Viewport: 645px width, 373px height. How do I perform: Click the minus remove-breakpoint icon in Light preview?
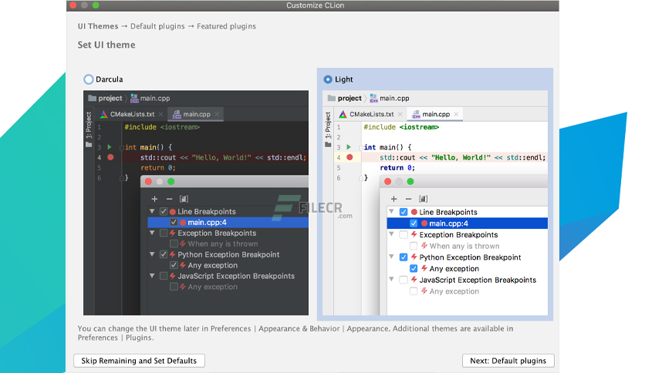[x=408, y=199]
